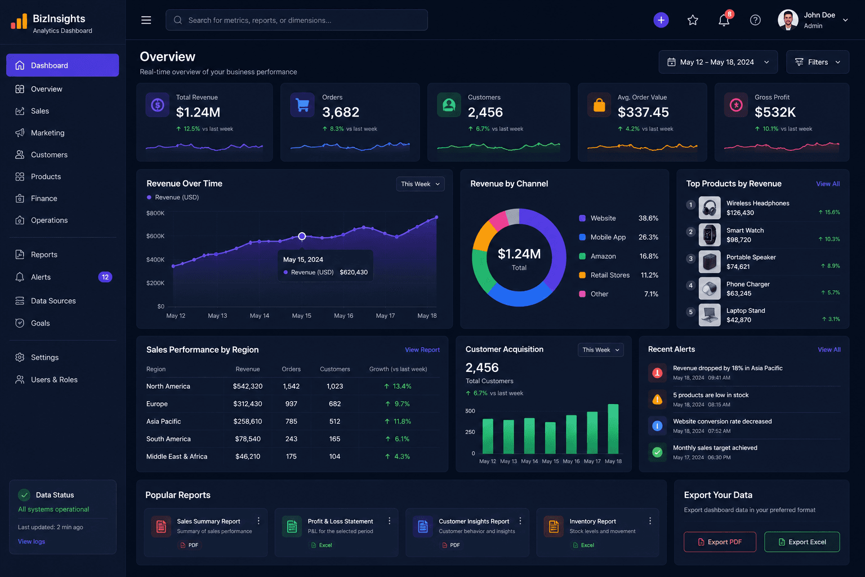Open Customer Acquisition This Week dropdown

[x=601, y=350]
